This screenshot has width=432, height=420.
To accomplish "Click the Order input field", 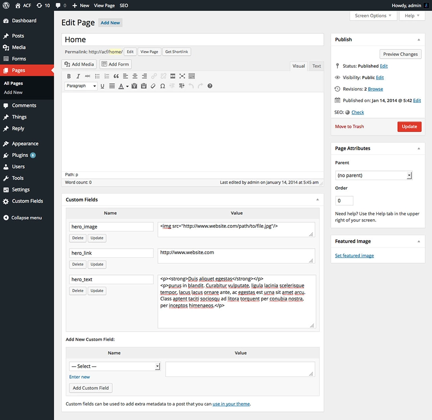I will 344,200.
